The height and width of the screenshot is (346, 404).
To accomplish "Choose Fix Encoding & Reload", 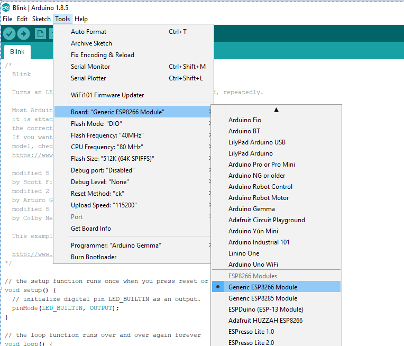I will click(133, 55).
